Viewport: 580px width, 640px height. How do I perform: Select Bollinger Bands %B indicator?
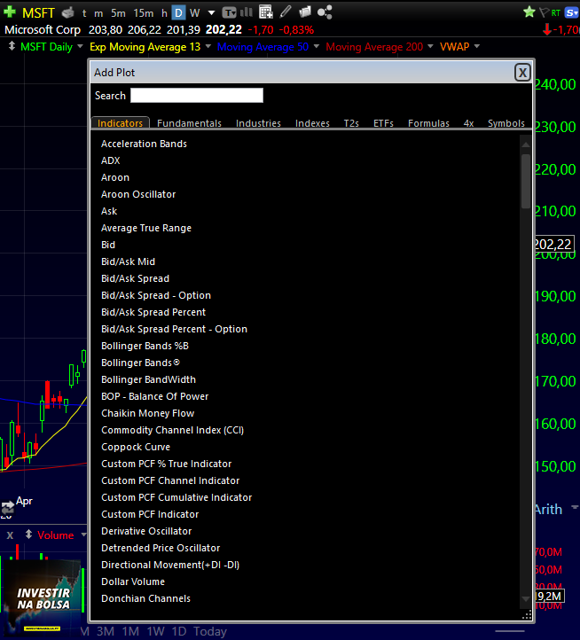coord(145,346)
